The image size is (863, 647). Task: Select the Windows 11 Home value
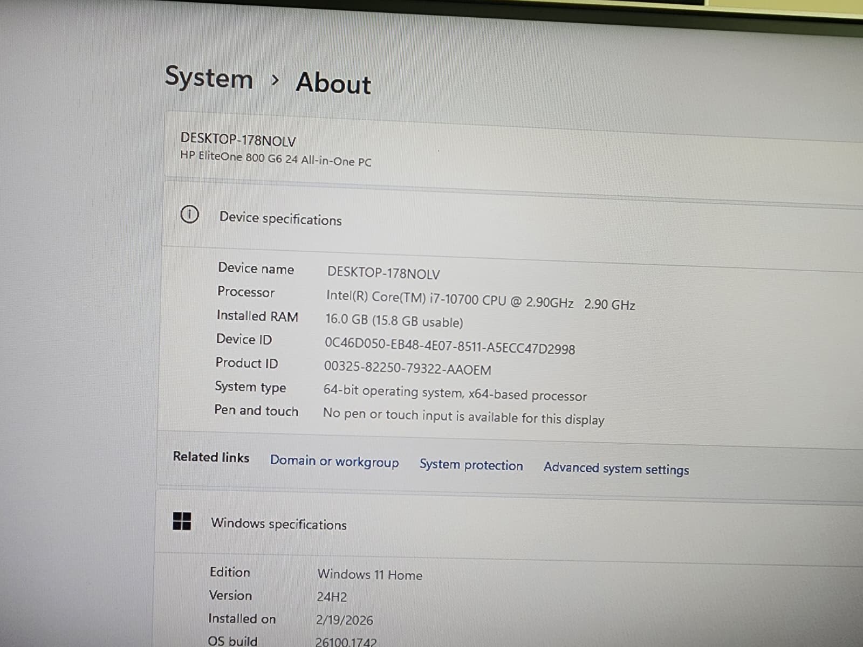pos(369,575)
